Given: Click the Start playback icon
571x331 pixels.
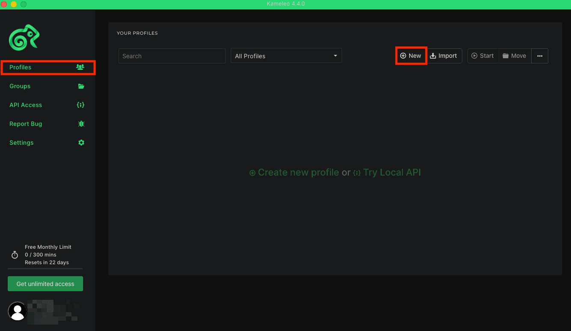Looking at the screenshot, I should (475, 56).
